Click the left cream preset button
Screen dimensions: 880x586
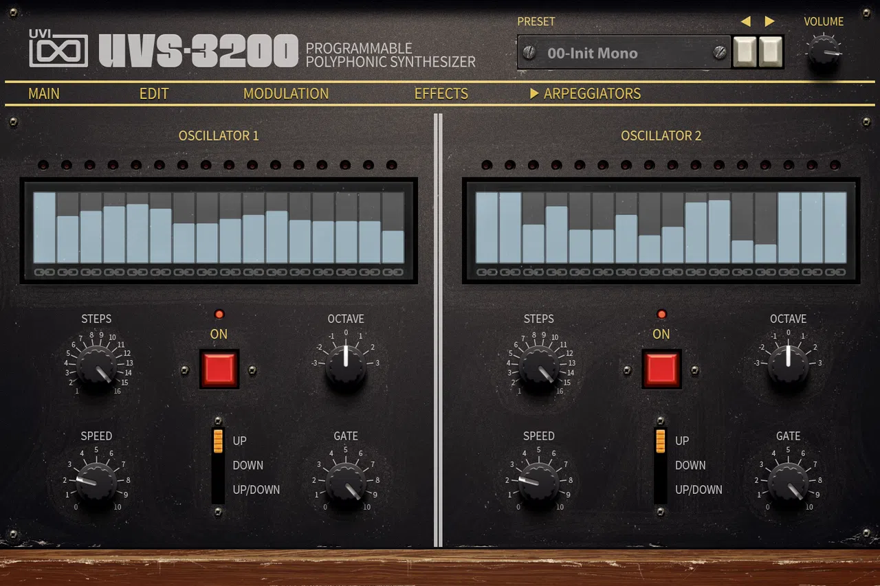click(x=745, y=52)
